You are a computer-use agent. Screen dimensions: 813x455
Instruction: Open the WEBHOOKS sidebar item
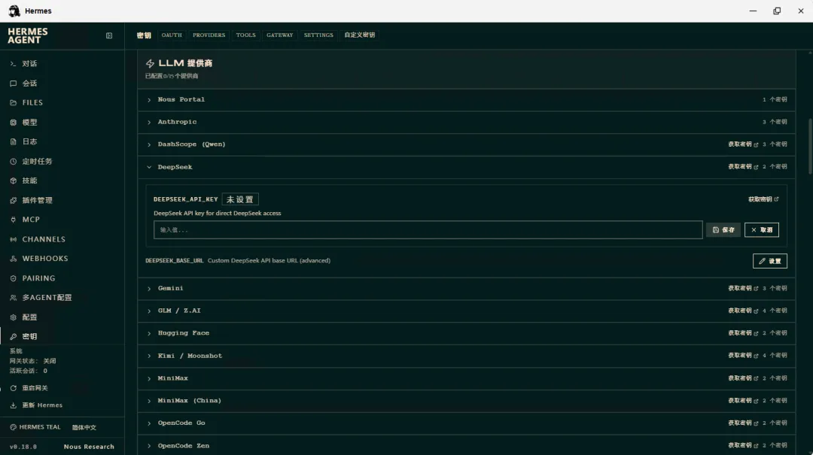(x=44, y=259)
